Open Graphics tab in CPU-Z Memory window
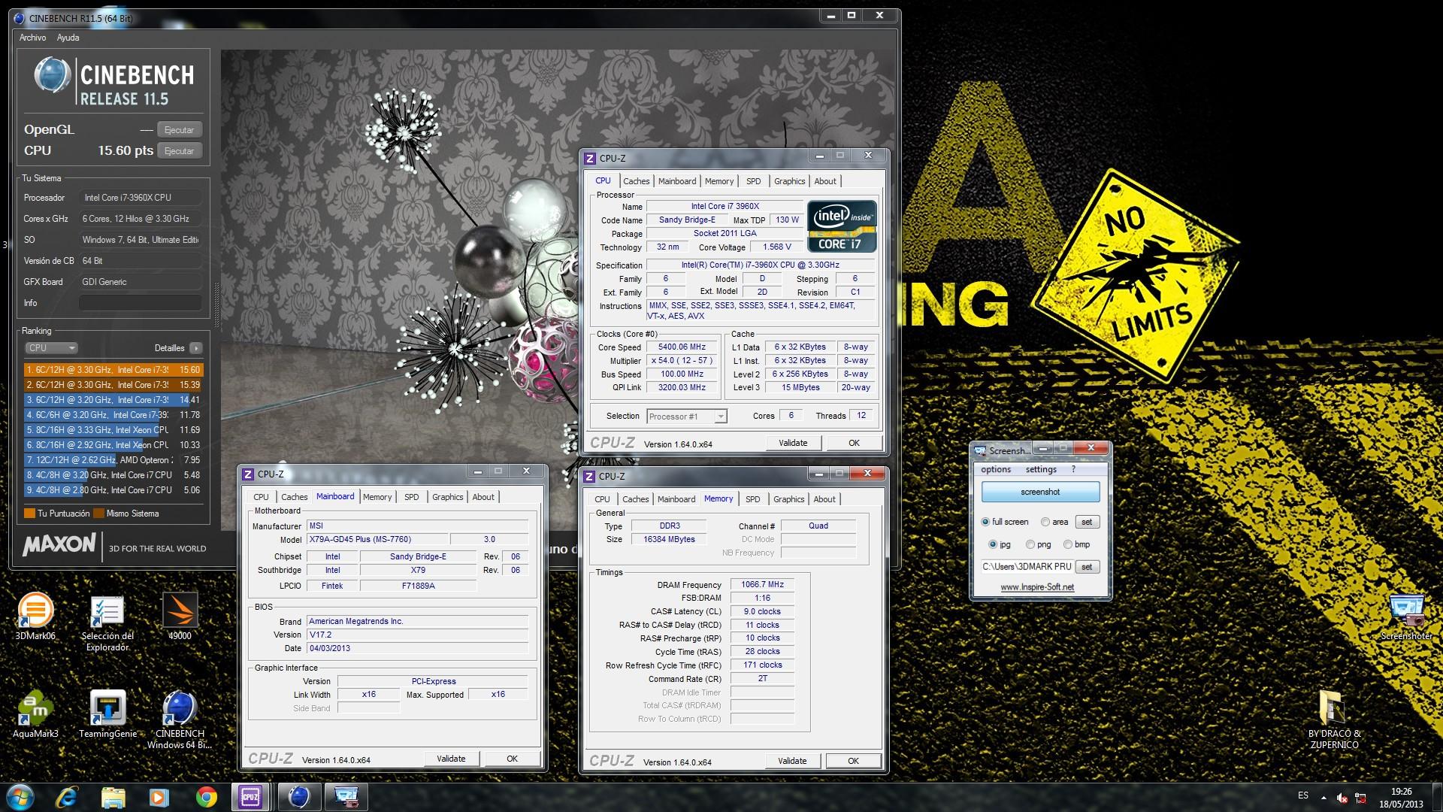 788,499
